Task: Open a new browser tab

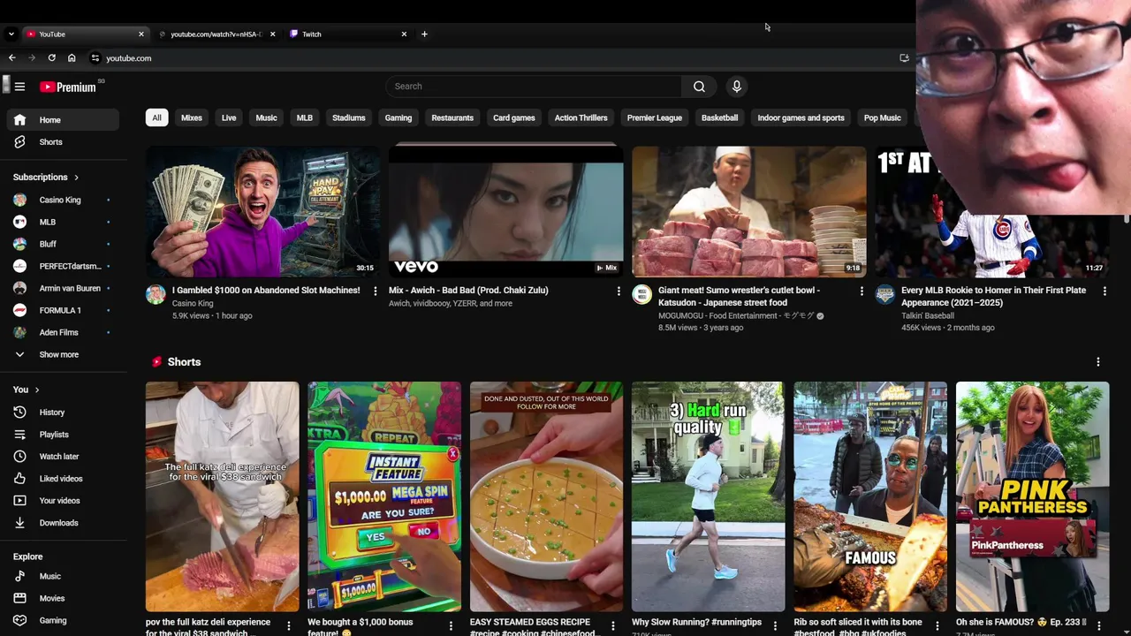Action: tap(424, 34)
